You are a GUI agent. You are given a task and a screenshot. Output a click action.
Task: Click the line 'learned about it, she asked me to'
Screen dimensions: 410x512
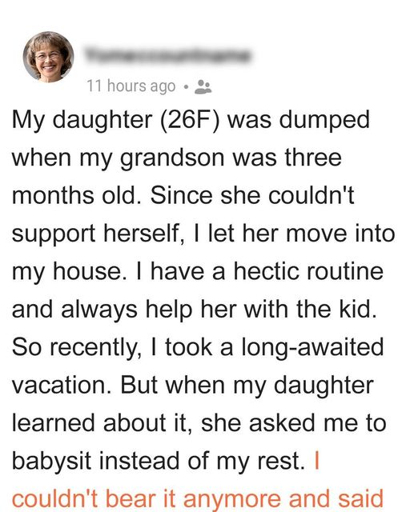pos(199,423)
